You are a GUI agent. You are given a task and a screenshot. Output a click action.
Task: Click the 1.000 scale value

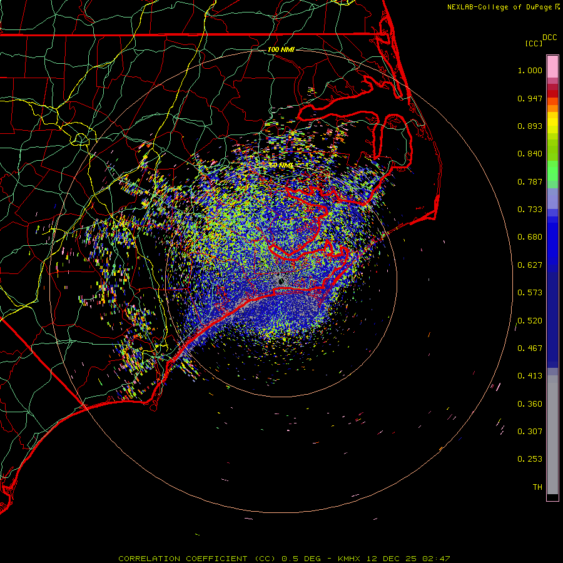click(x=530, y=70)
